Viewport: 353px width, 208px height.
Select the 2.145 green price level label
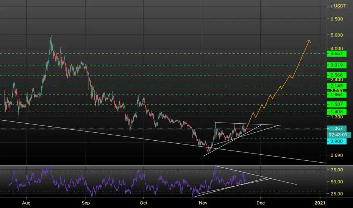337,86
